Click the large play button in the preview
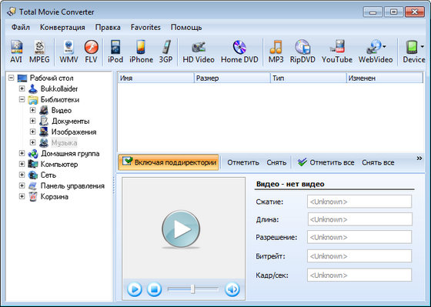The width and height of the screenshot is (431, 307). point(181,229)
